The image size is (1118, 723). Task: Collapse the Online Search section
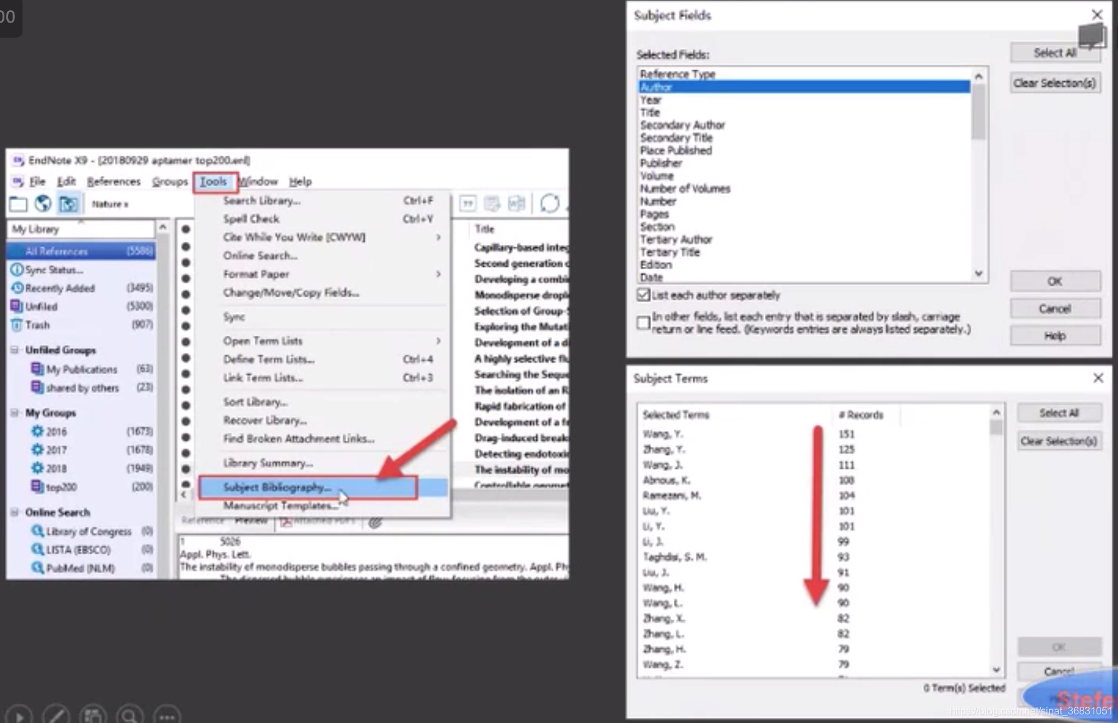14,512
